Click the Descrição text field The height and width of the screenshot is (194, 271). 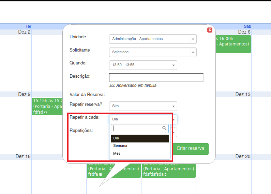(156, 77)
